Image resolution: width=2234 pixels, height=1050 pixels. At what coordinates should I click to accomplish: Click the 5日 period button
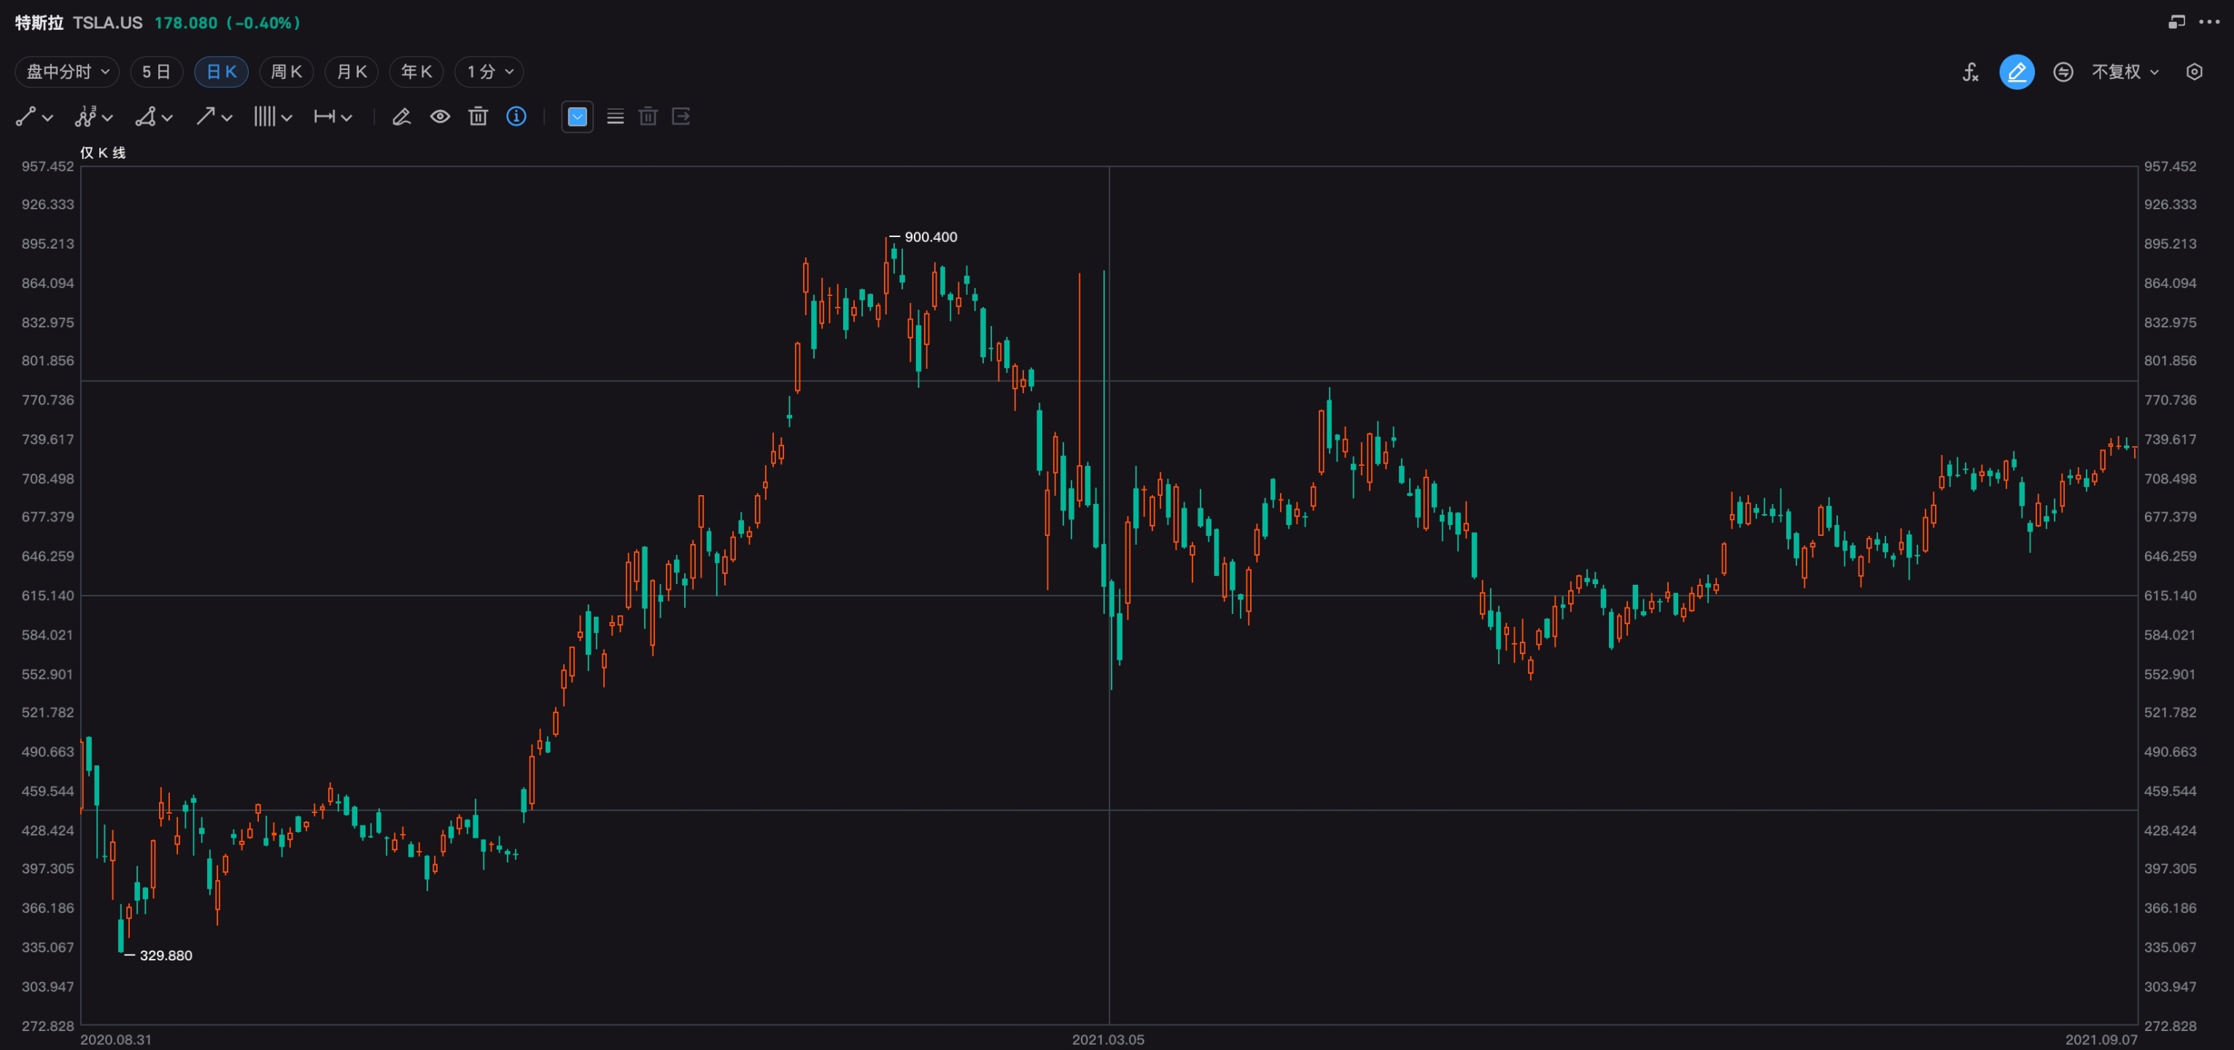click(x=156, y=72)
